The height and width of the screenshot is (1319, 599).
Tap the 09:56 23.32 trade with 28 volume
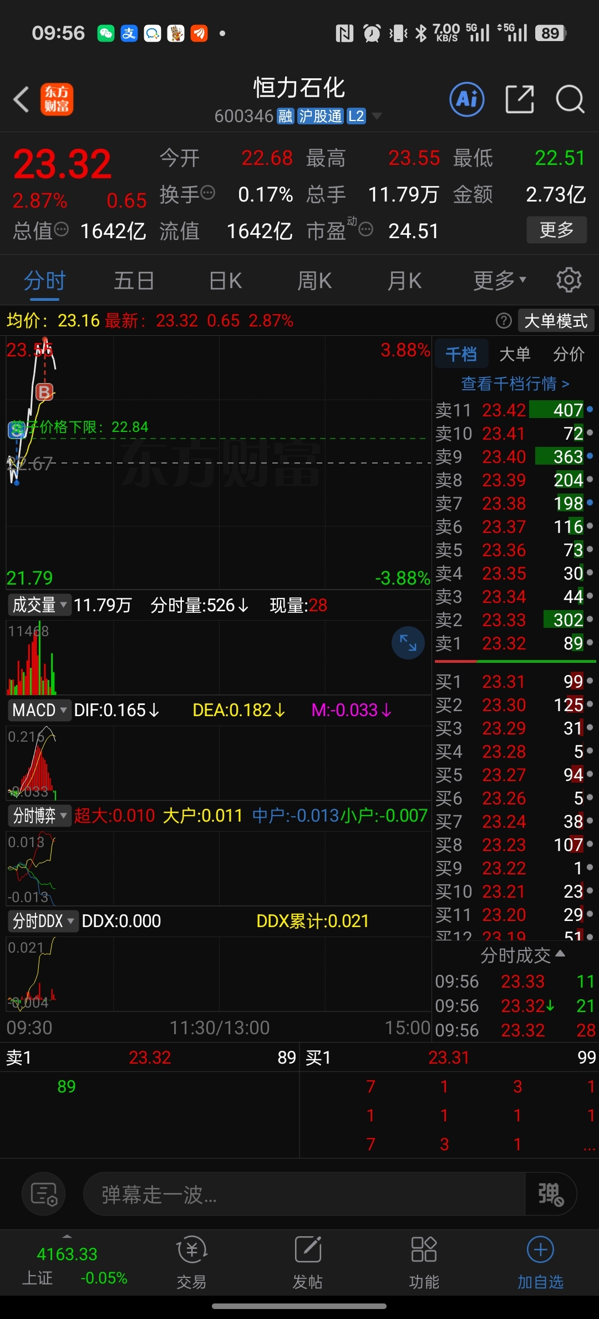(515, 1030)
